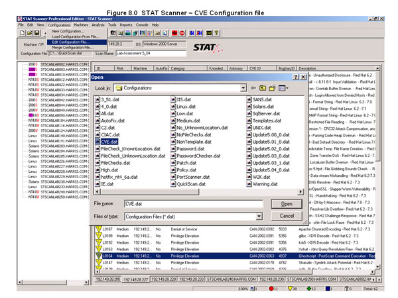398x298 pixels.
Task: Click the tab strip right scroll arrow
Action: [x=379, y=279]
